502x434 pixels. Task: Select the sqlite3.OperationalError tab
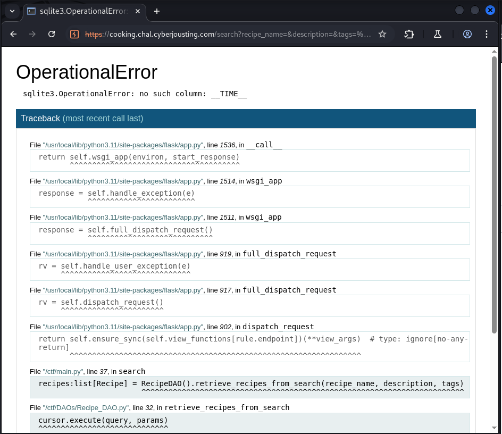point(84,11)
